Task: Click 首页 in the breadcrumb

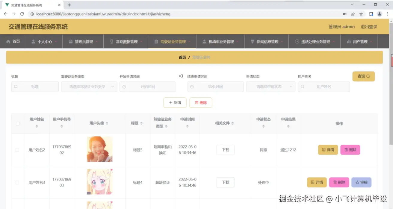Action: pyautogui.click(x=182, y=57)
